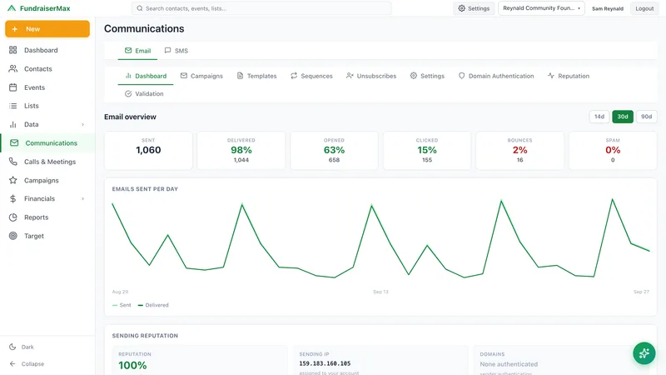Click the Communications envelope icon in the sidebar
This screenshot has width=666, height=375.
point(14,142)
